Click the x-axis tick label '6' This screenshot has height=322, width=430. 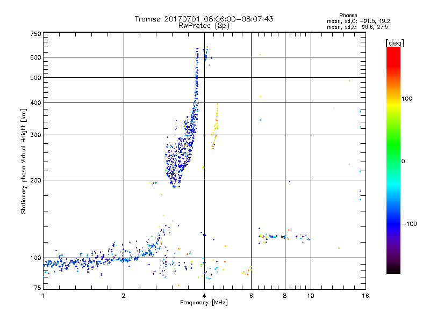tap(251, 296)
